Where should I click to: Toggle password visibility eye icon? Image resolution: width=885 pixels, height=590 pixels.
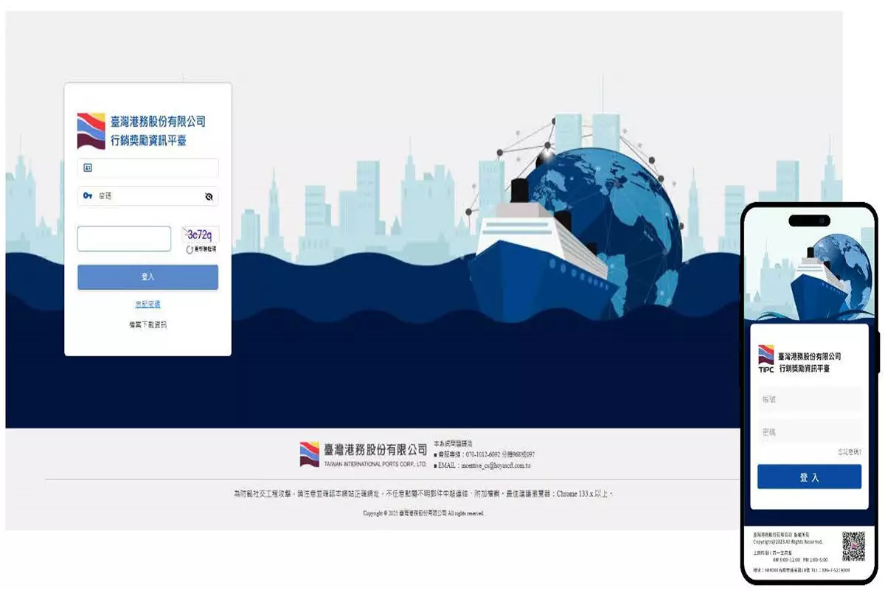tap(209, 197)
